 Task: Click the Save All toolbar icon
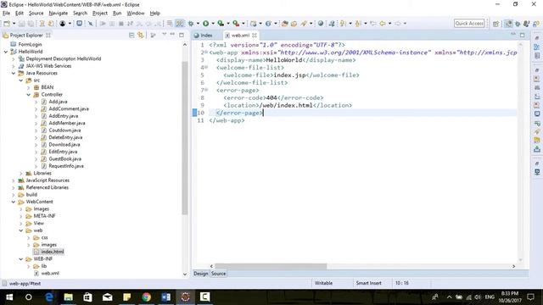pos(31,24)
